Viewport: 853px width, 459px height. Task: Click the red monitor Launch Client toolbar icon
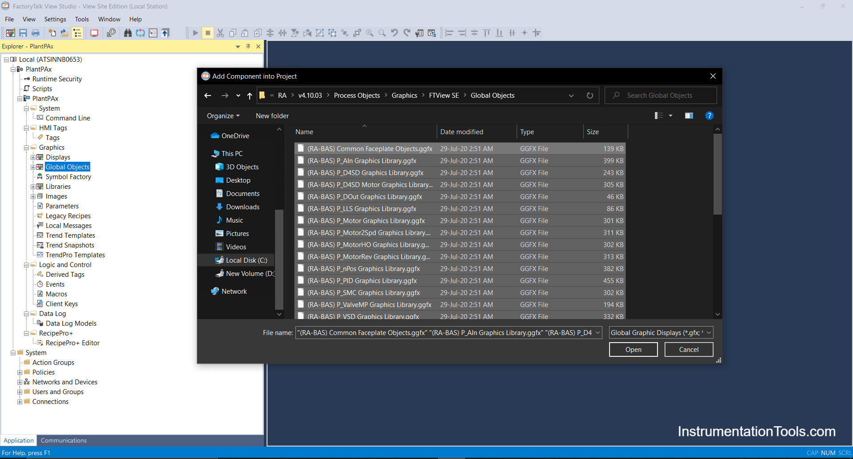tap(94, 33)
